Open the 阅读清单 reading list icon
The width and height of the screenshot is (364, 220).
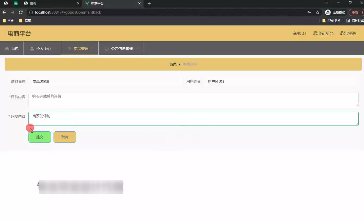tap(348, 21)
